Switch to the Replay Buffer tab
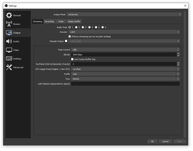Viewport: 193px width, 151px height. pos(74,22)
